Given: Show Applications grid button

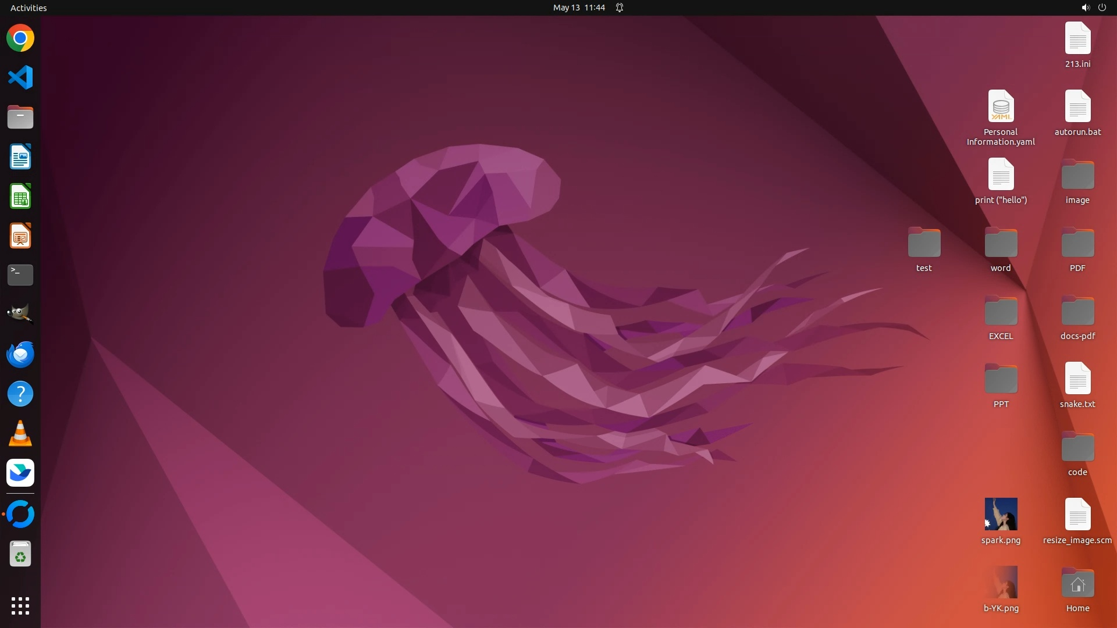Looking at the screenshot, I should [20, 605].
